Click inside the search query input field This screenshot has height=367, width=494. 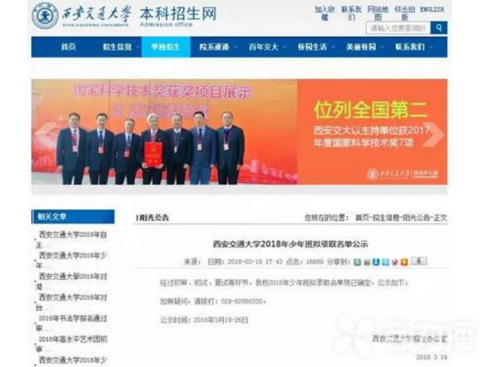(398, 28)
